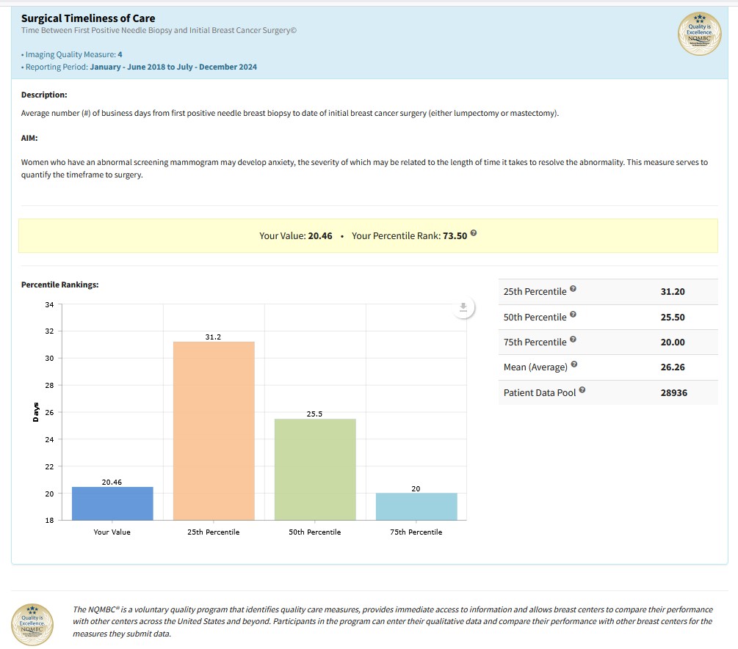Image resolution: width=738 pixels, height=649 pixels.
Task: Click the yellow Your Value summary banner
Action: pos(368,236)
